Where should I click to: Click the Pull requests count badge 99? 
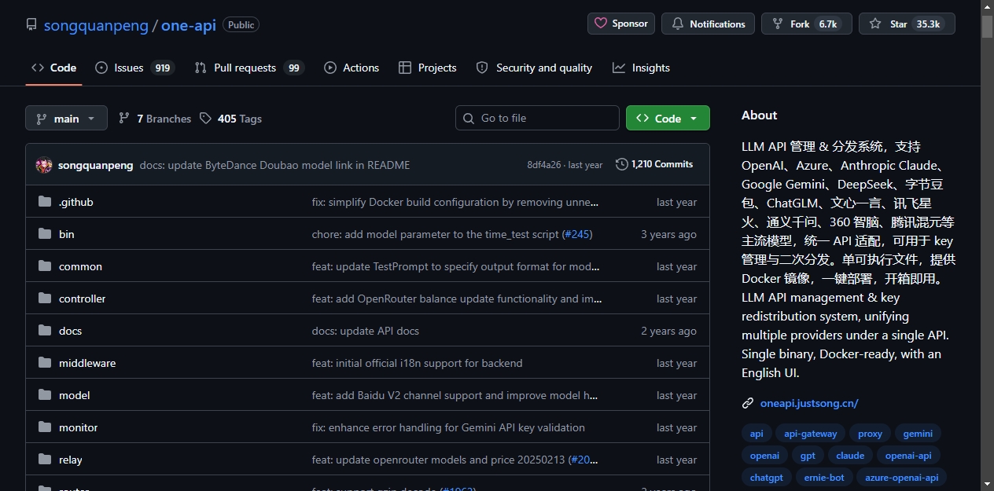(293, 68)
